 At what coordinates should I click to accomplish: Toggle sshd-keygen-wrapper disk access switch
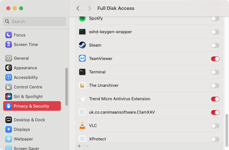pos(215,32)
